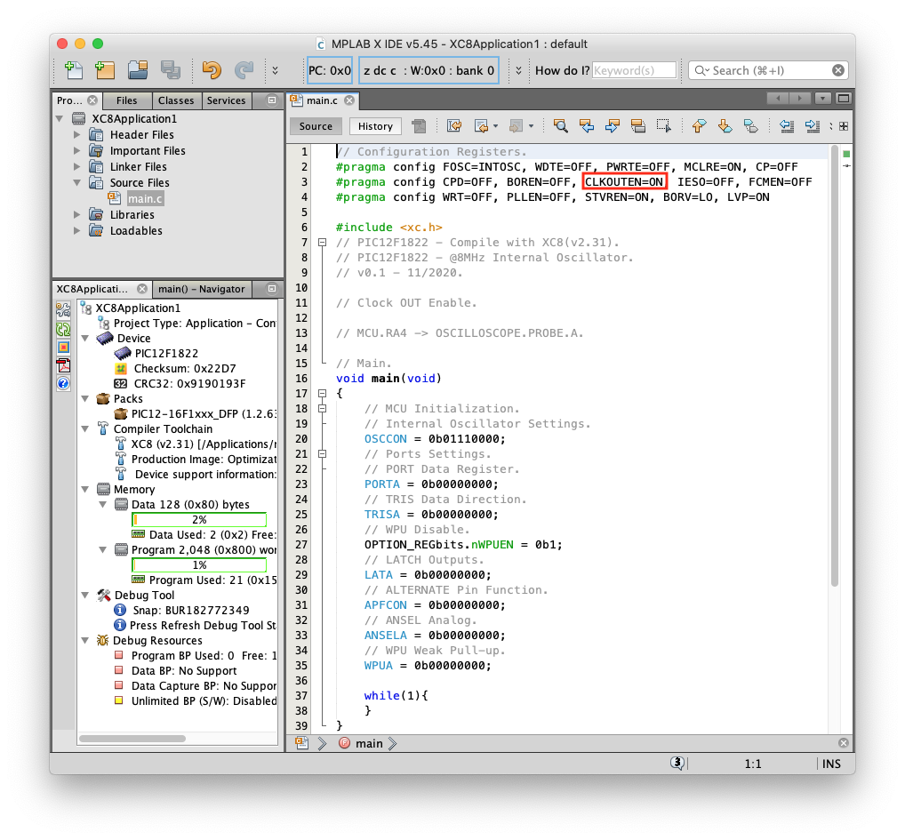Toggle Bookmark icon in editor toolbar
Viewport: 905px width, 840px height.
(751, 125)
